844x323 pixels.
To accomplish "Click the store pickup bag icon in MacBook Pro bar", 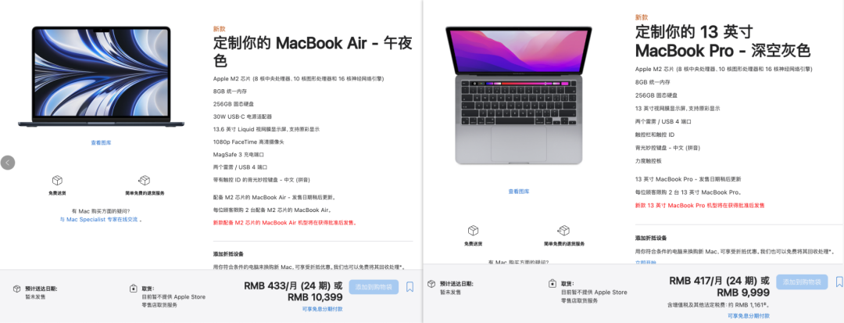I will pos(553,284).
